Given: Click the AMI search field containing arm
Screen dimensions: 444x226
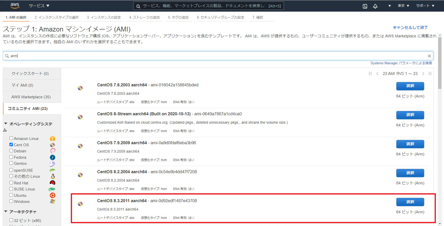Looking at the screenshot, I should [x=218, y=56].
